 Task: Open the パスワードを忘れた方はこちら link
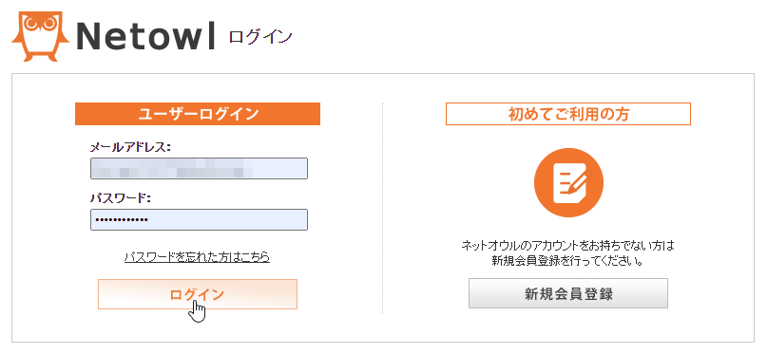197,257
